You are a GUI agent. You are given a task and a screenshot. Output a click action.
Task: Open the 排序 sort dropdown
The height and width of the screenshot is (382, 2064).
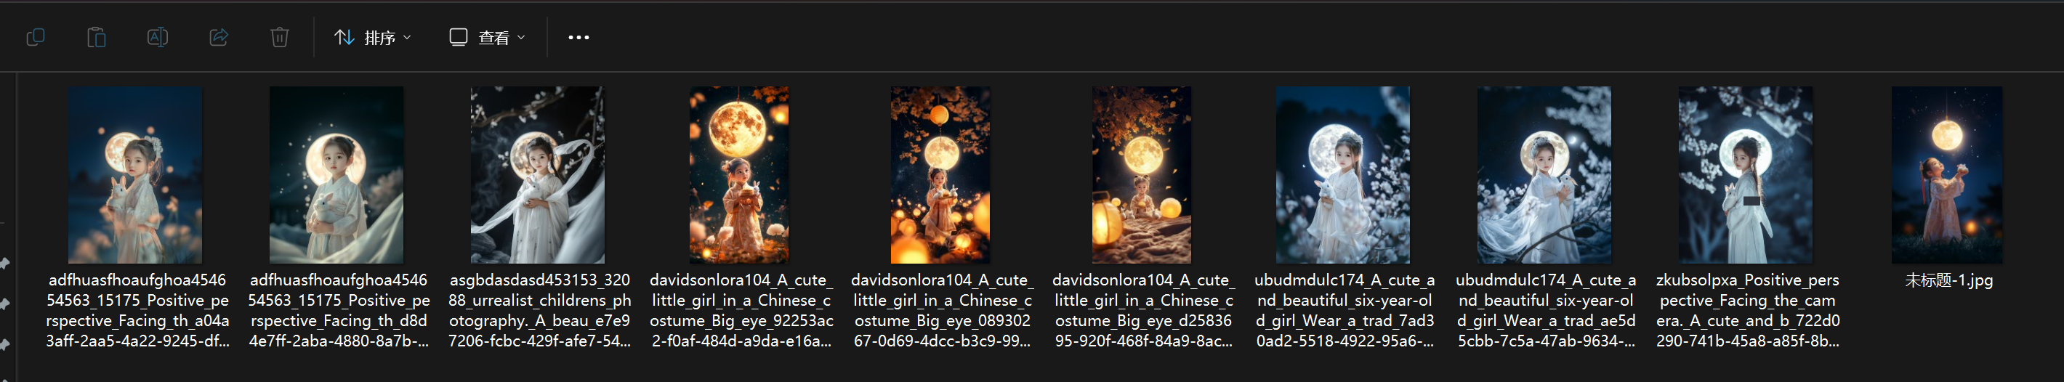click(x=373, y=37)
